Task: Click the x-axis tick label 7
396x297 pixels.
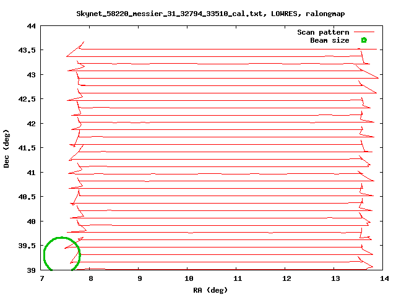Action: coord(41,278)
